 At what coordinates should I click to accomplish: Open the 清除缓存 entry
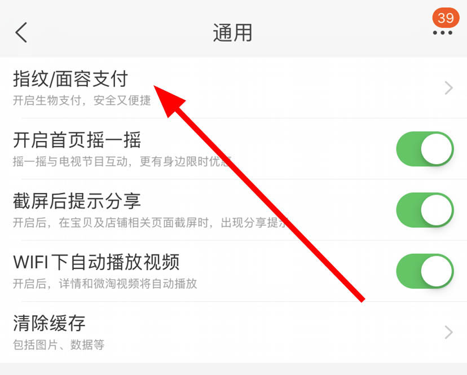point(233,332)
